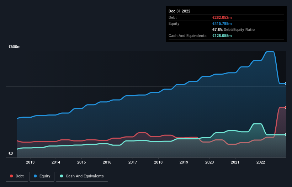Click the €282.052m debt value
The width and height of the screenshot is (292, 187).
pos(222,17)
